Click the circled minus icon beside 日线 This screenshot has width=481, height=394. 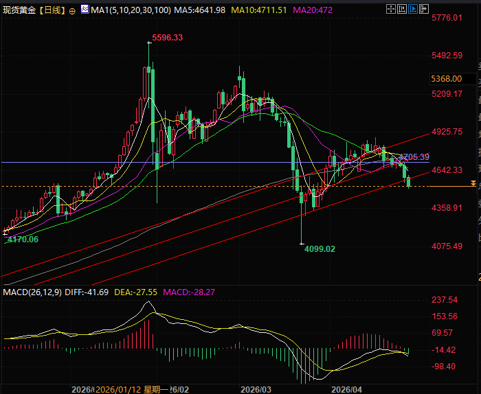point(72,12)
